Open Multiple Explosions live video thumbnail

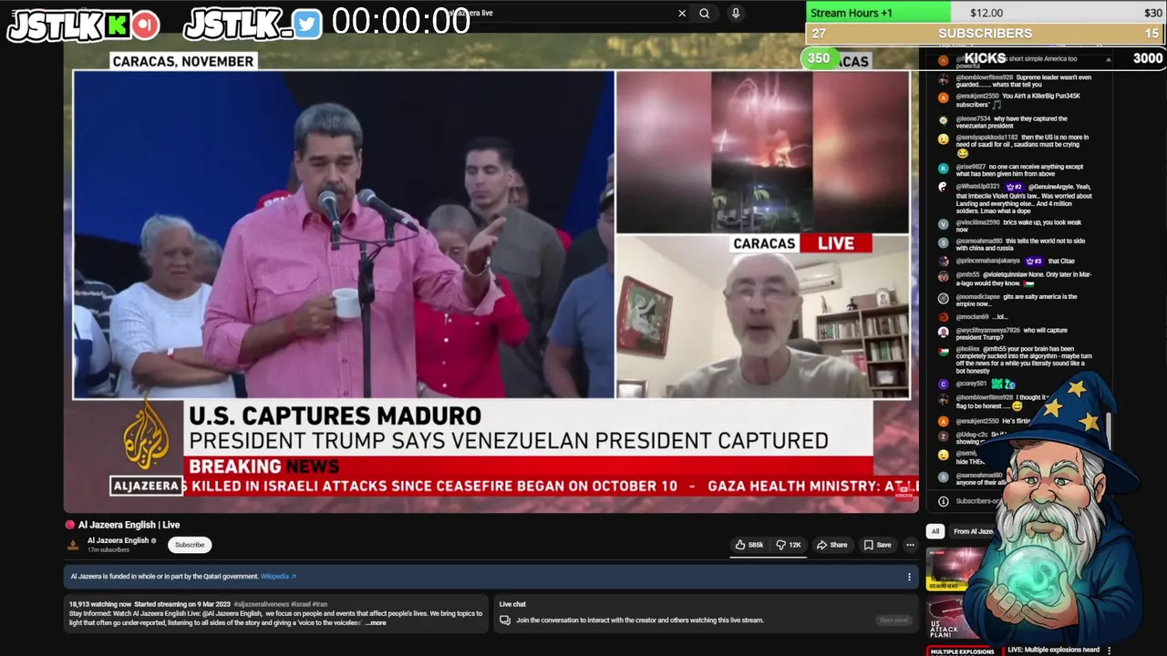[963, 651]
